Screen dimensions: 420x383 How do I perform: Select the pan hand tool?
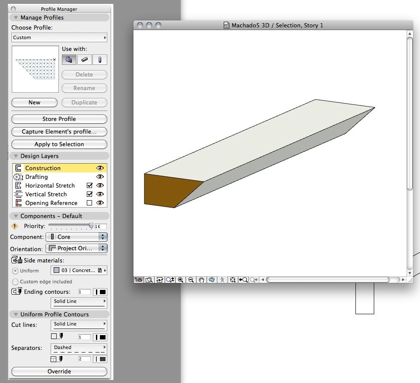201,280
